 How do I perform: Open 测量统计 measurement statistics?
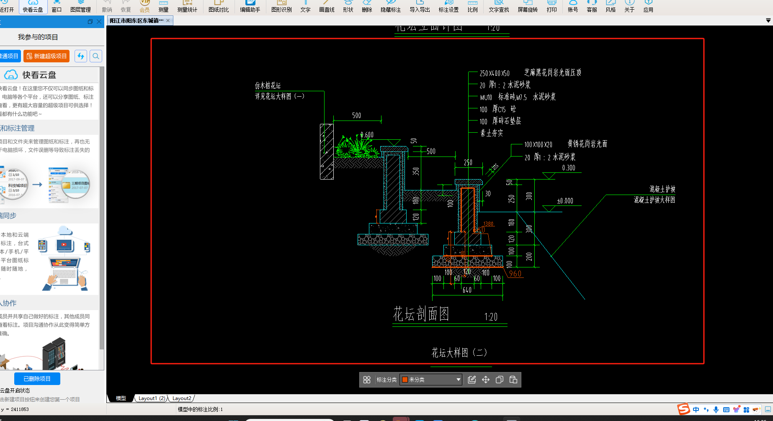[187, 6]
